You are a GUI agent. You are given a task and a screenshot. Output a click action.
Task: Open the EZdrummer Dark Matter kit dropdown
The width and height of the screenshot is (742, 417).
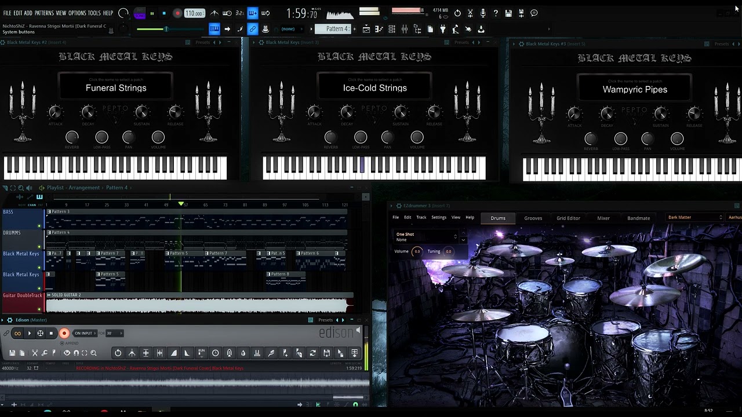click(x=695, y=218)
